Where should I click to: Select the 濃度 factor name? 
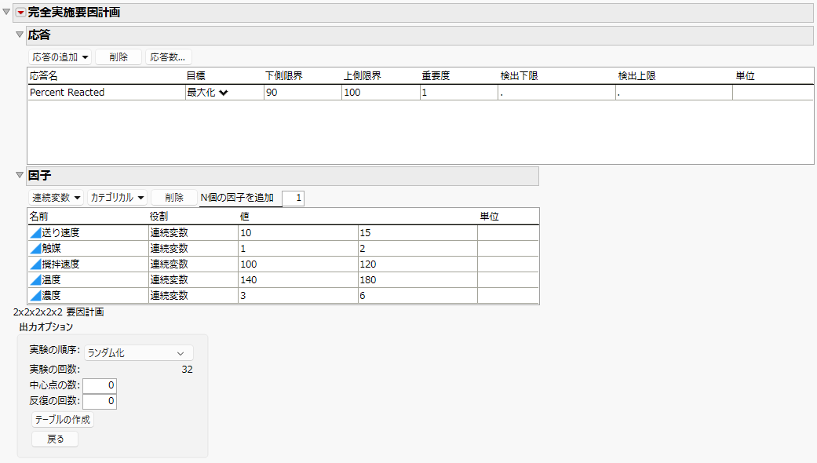[x=51, y=295]
